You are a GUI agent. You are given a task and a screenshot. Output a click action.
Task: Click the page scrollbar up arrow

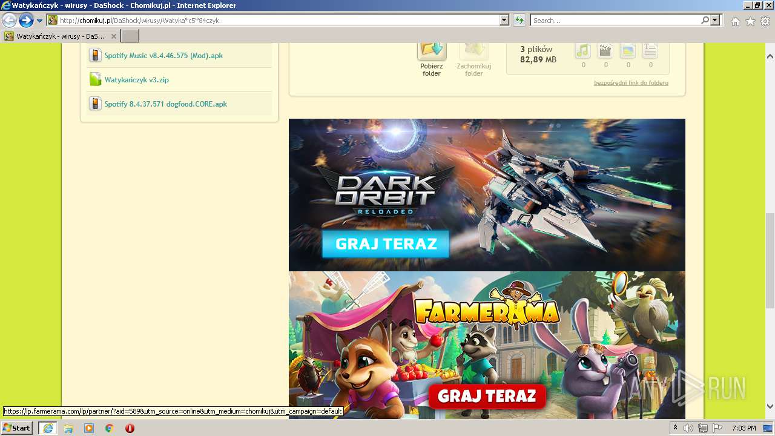pos(770,56)
